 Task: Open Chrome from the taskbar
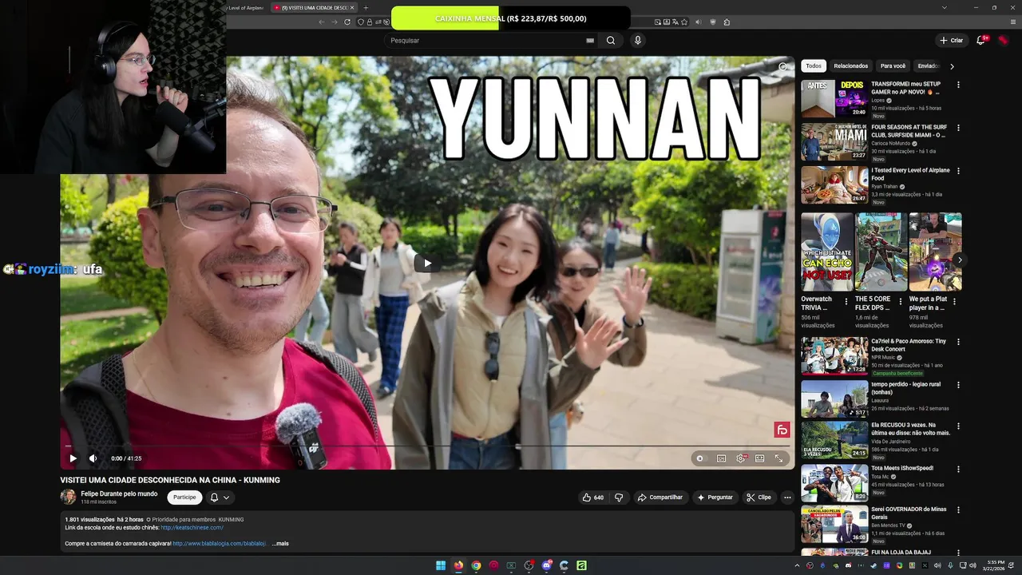click(x=476, y=565)
